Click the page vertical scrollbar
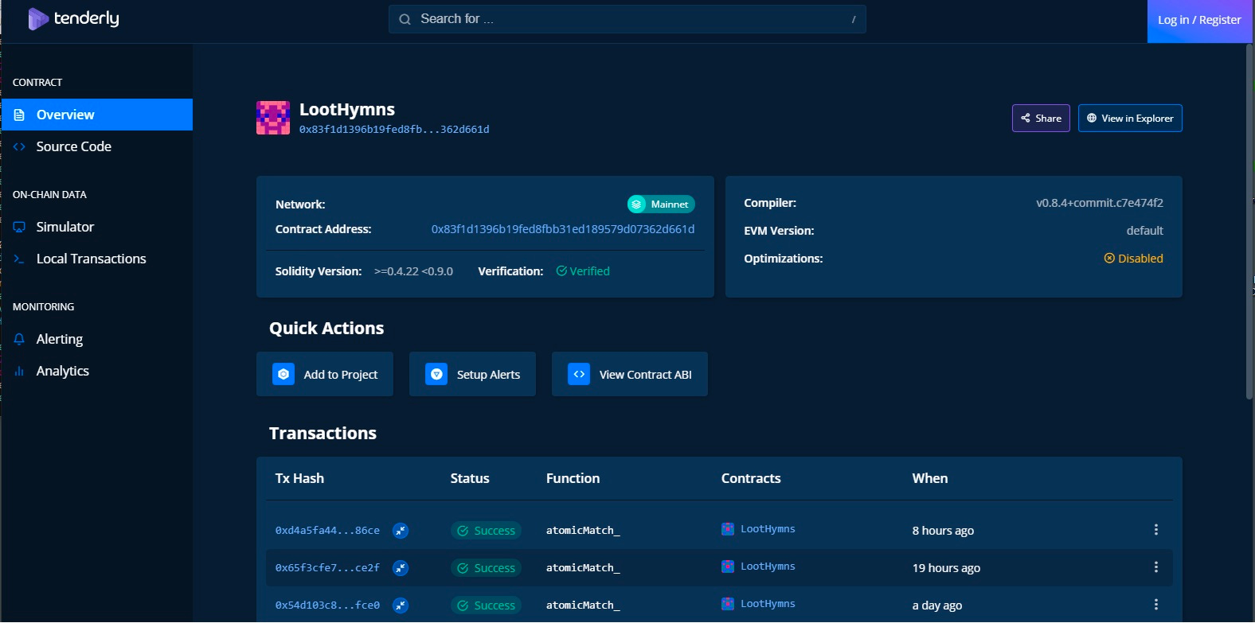The width and height of the screenshot is (1255, 623). (x=1249, y=223)
